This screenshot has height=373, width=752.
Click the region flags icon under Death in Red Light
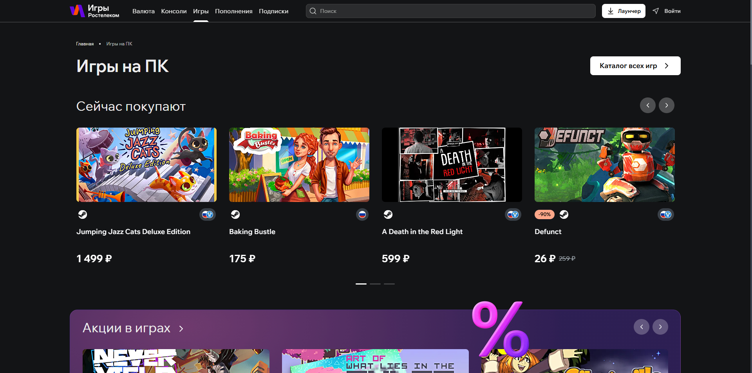513,214
